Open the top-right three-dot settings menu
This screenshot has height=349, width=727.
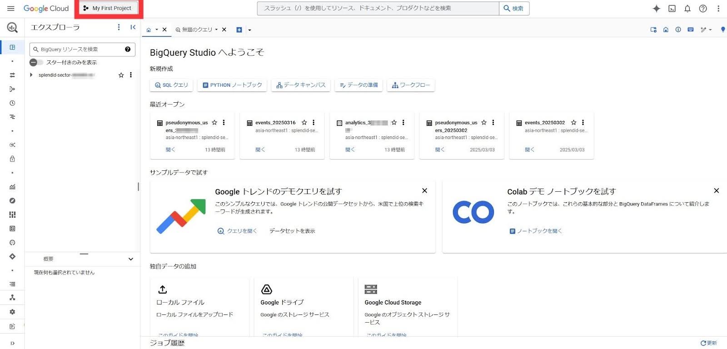coord(718,8)
